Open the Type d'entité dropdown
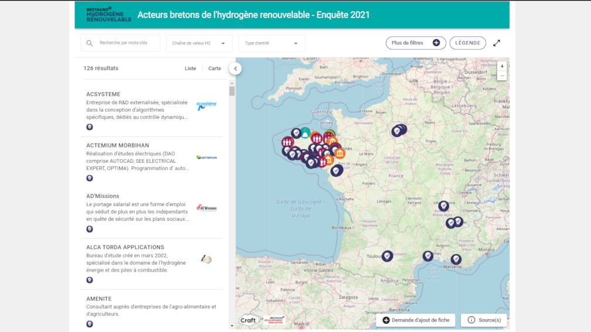Viewport: 591px width, 332px height. [272, 43]
